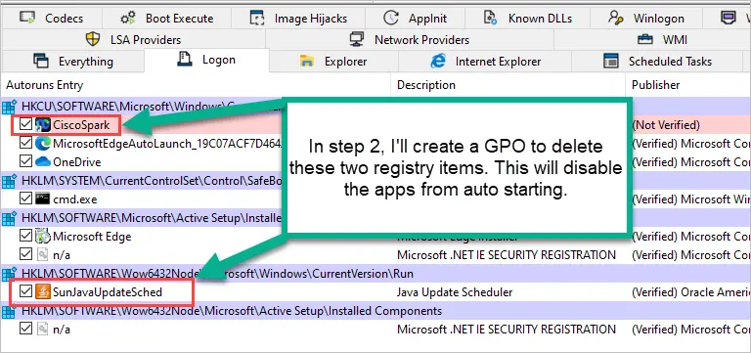Toggle the n/a checkbox below Microsoft Edge
Viewport: 751px width, 353px height.
(25, 254)
